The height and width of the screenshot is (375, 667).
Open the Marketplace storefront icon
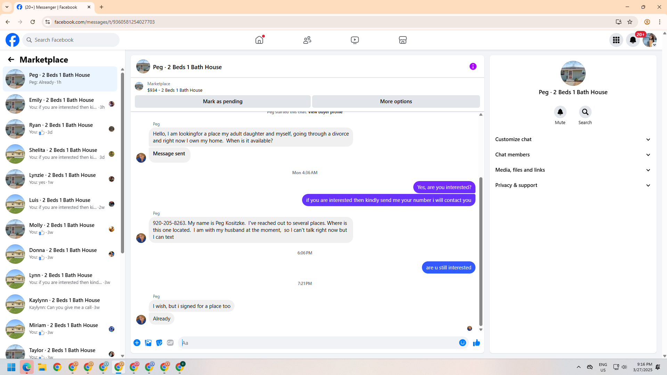[x=403, y=40]
